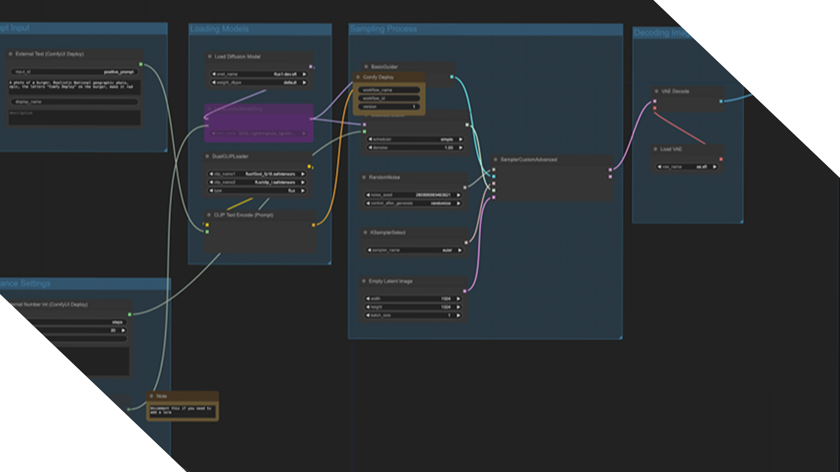Click the blue VAE Decode image output socket
840x472 pixels.
(721, 101)
